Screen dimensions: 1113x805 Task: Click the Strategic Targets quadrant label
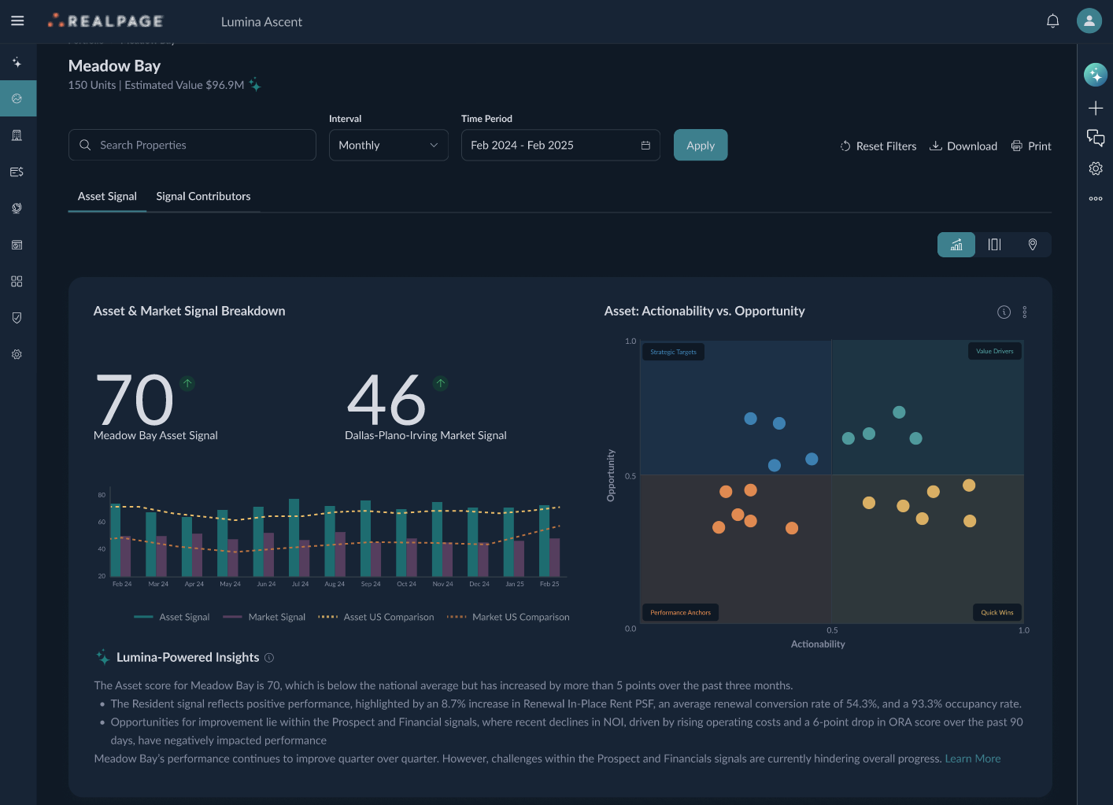pyautogui.click(x=674, y=352)
